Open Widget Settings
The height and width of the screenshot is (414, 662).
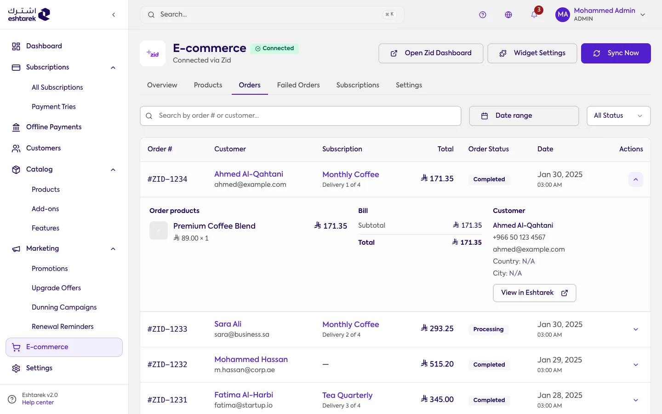click(x=532, y=53)
